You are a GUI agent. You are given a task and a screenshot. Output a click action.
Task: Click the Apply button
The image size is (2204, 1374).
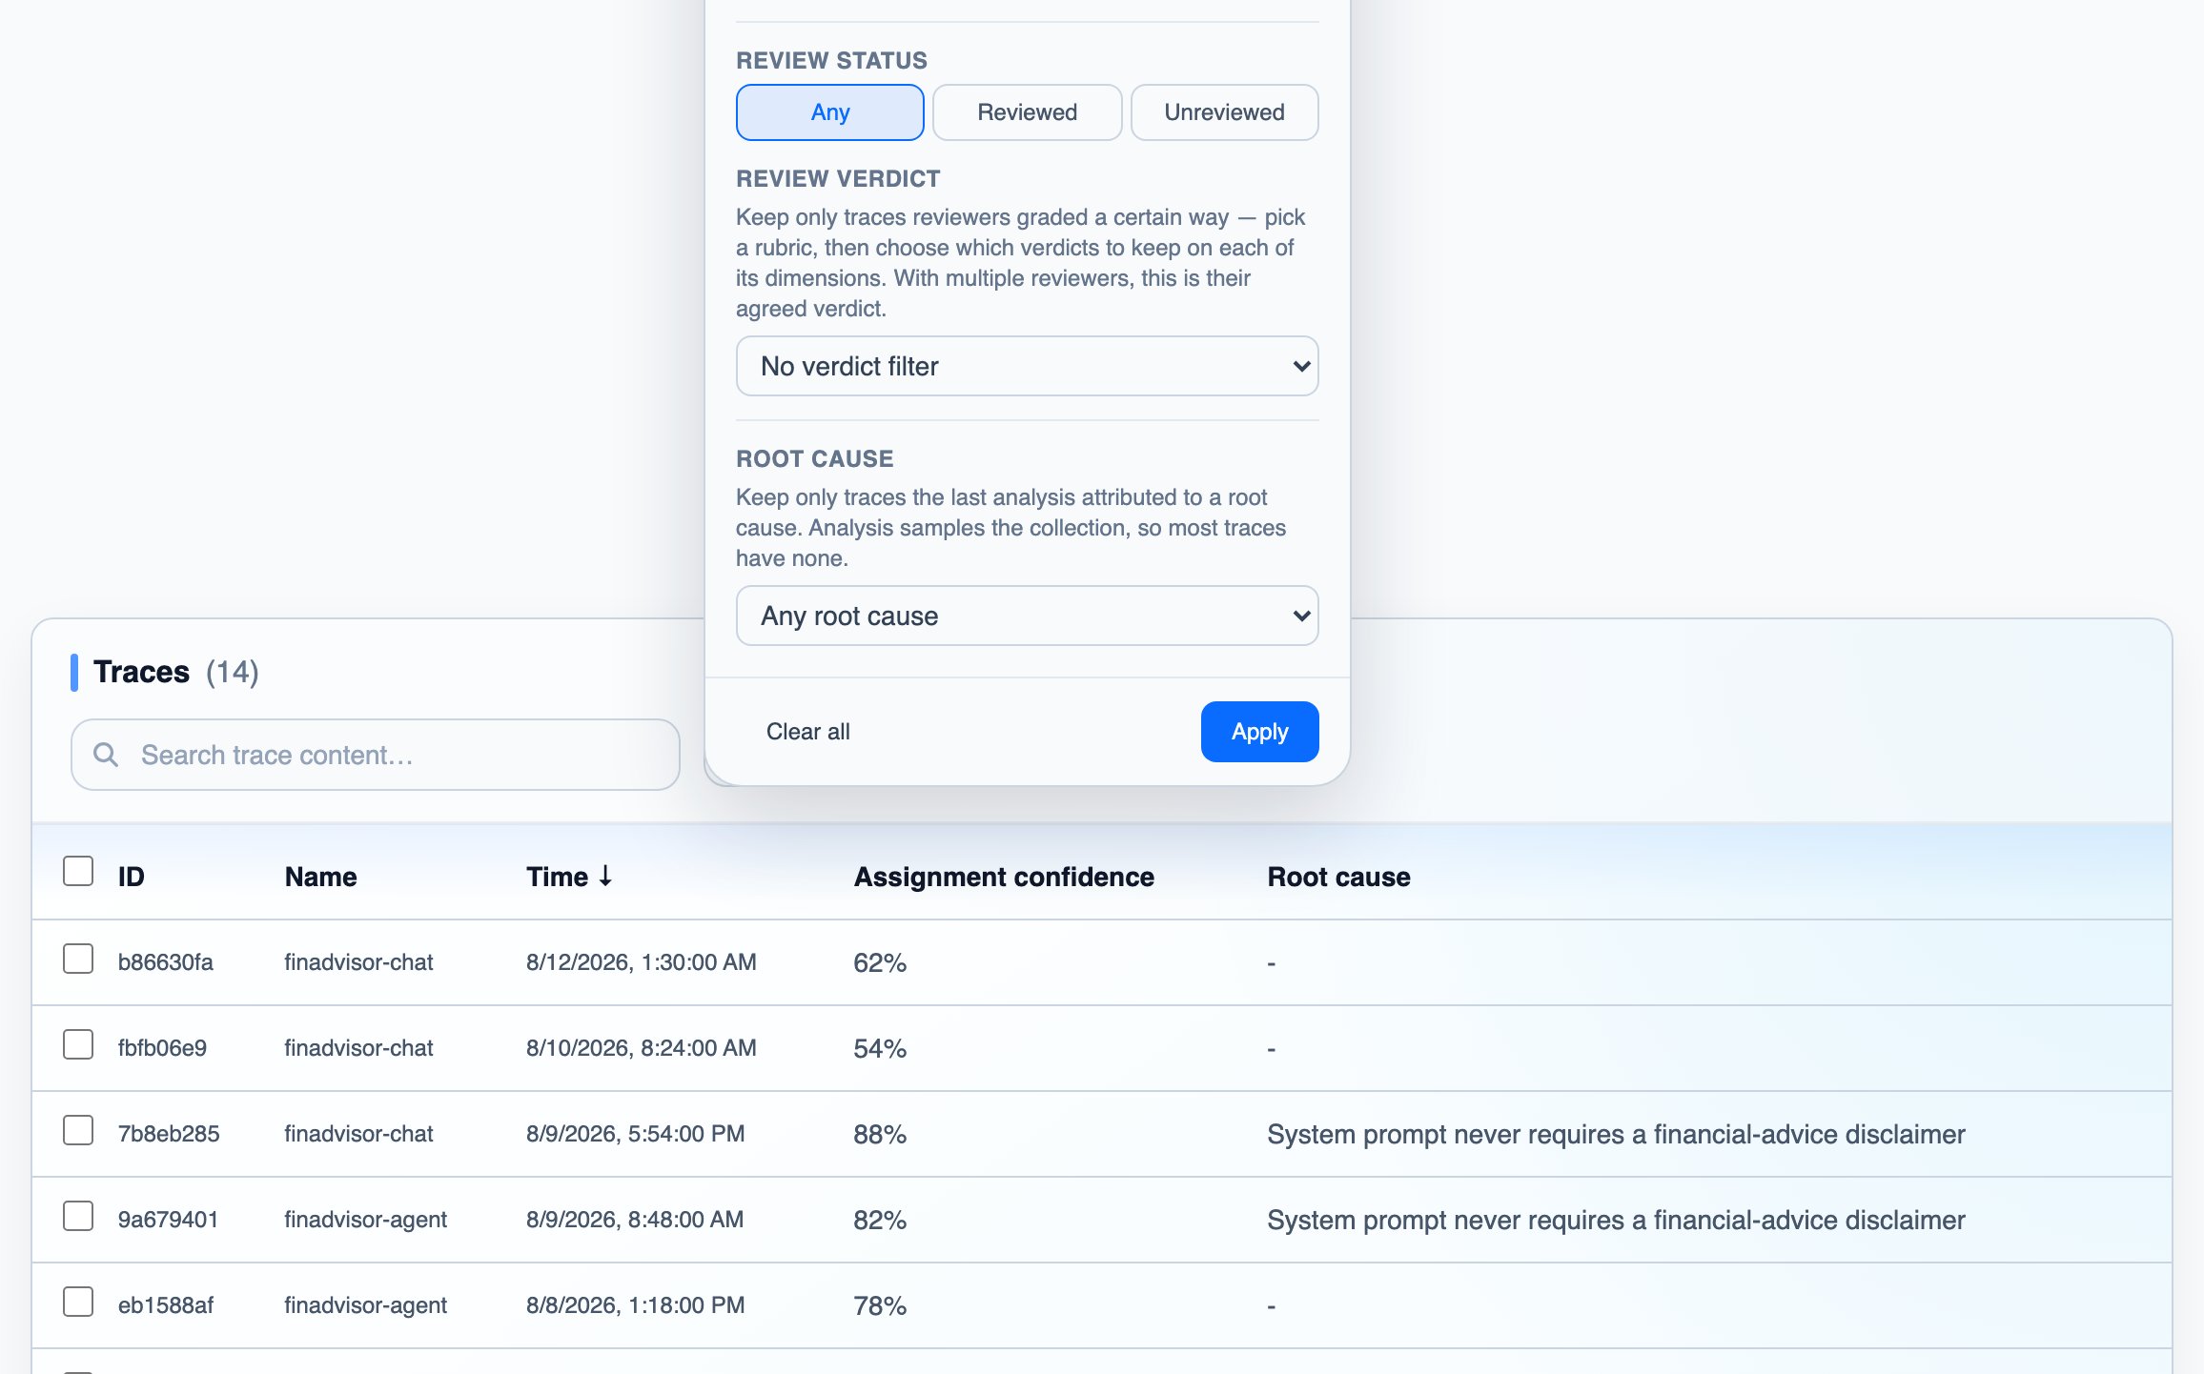click(x=1259, y=732)
